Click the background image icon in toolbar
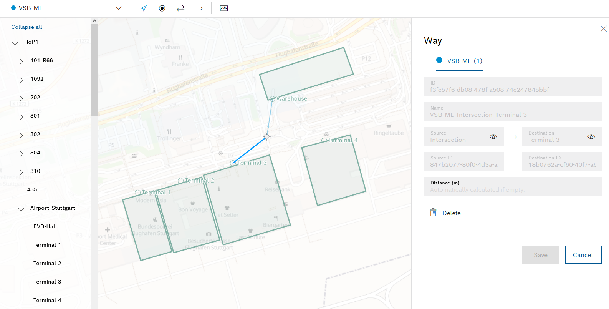Image resolution: width=609 pixels, height=309 pixels. pyautogui.click(x=224, y=8)
